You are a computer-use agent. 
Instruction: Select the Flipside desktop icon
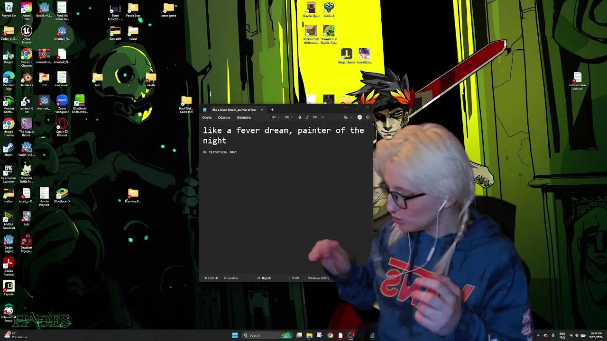(x=9, y=288)
